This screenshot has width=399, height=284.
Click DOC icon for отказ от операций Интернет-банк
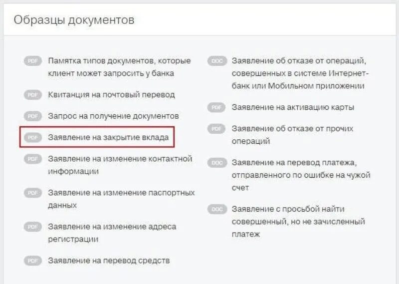[x=216, y=61]
